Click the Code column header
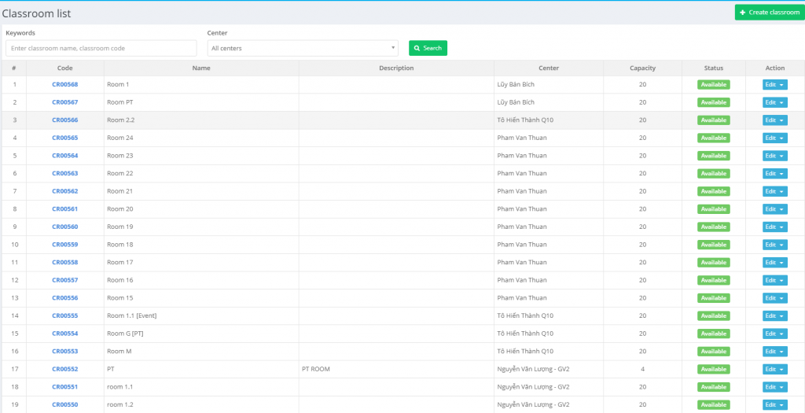The width and height of the screenshot is (805, 413). pos(64,68)
